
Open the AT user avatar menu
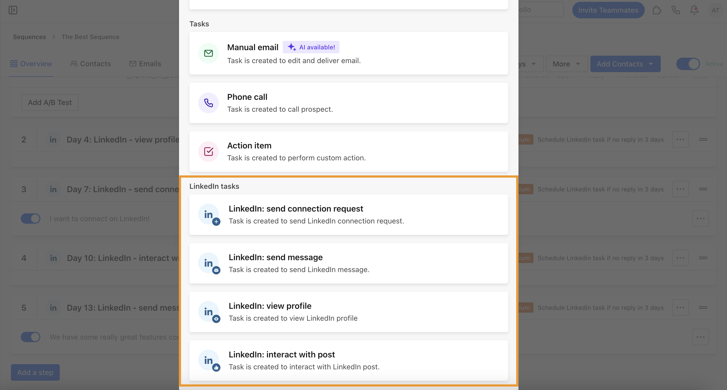[x=715, y=10]
